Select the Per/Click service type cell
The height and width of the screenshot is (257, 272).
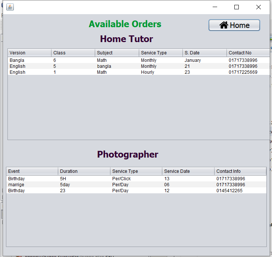click(136, 179)
